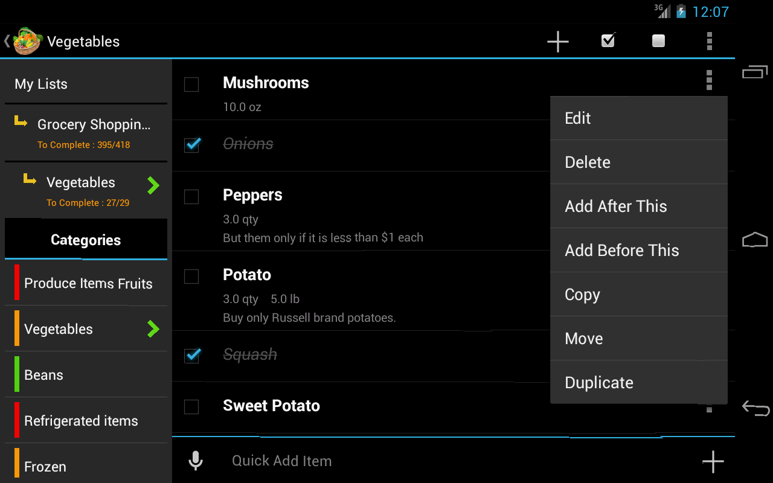
Task: Open the top-right overflow menu icon
Action: tap(709, 41)
